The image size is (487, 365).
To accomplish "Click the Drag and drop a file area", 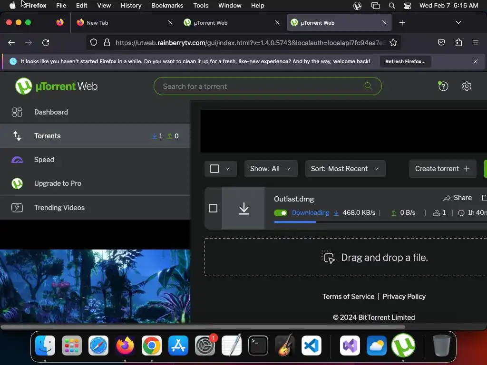I will (345, 257).
